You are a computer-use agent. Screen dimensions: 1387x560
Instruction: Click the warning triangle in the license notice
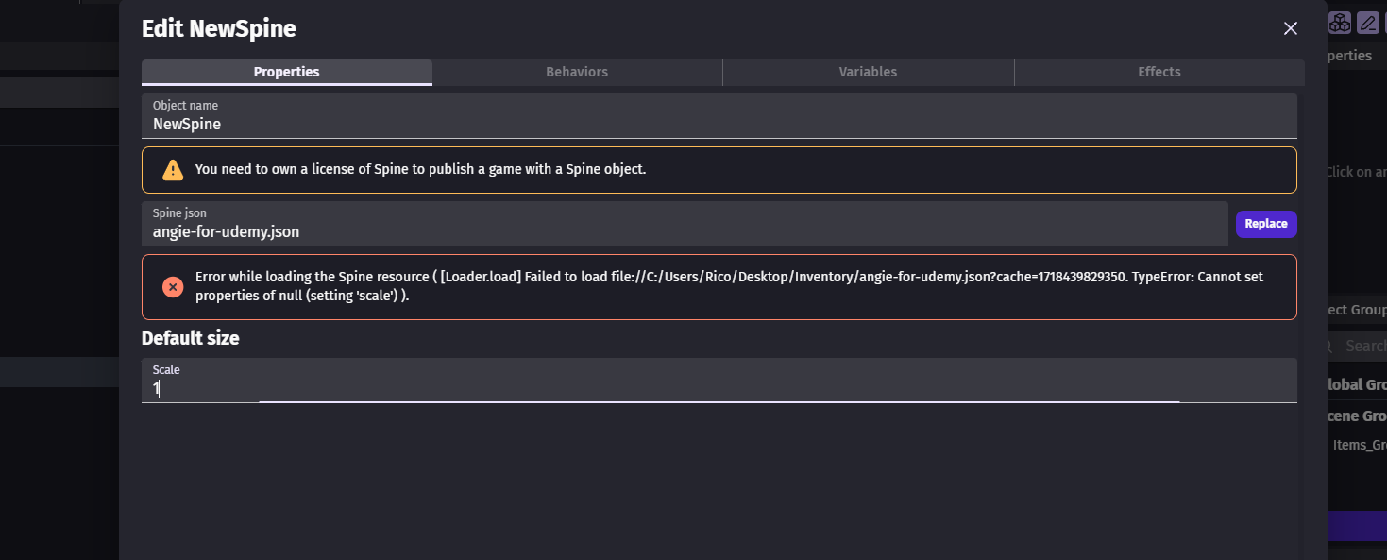coord(172,169)
